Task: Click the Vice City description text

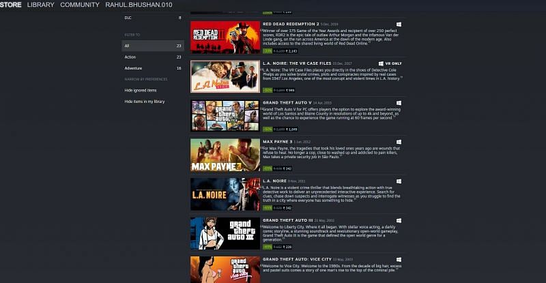Action: click(x=332, y=268)
